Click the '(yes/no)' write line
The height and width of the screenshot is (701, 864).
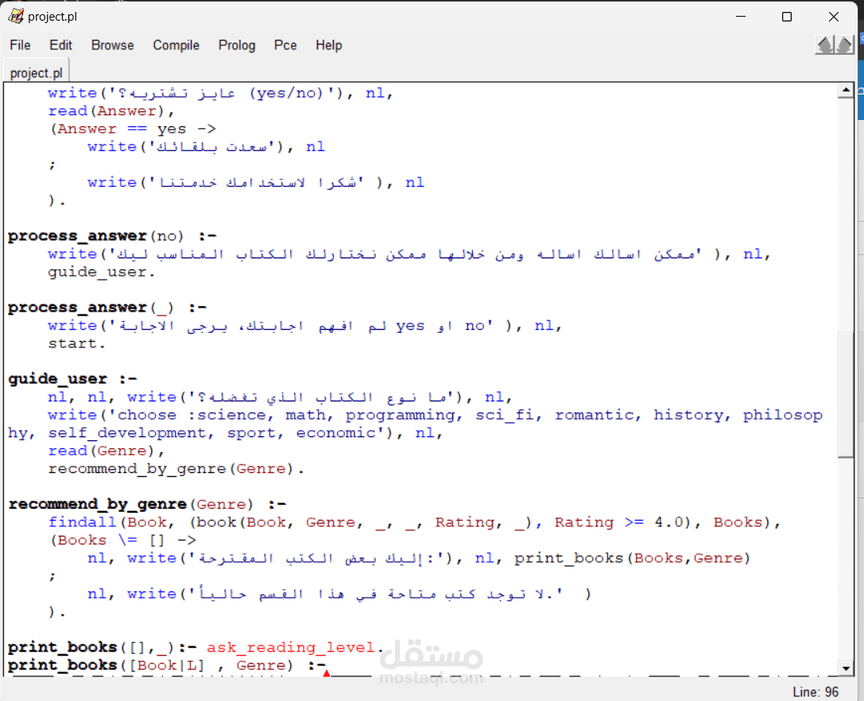[x=220, y=93]
